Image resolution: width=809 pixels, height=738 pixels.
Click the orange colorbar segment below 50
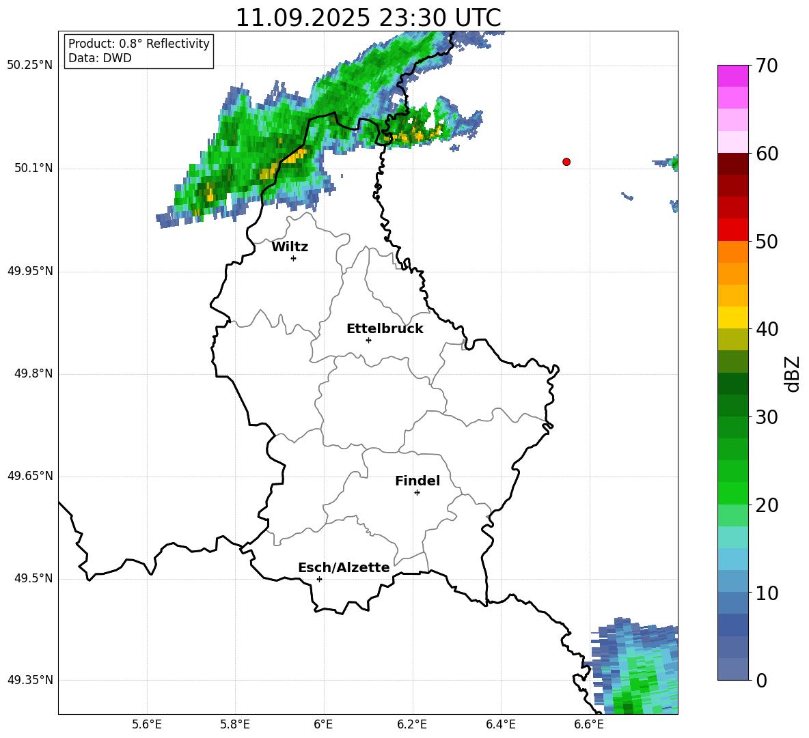(x=732, y=252)
